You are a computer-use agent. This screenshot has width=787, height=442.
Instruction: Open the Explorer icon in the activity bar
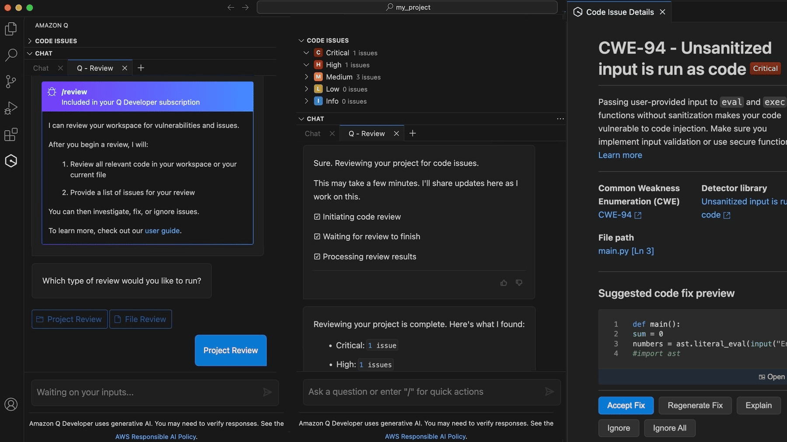pos(10,28)
